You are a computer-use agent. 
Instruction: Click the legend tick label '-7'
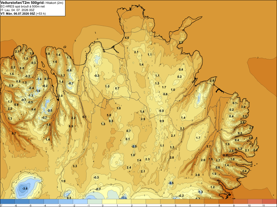(1, 205)
